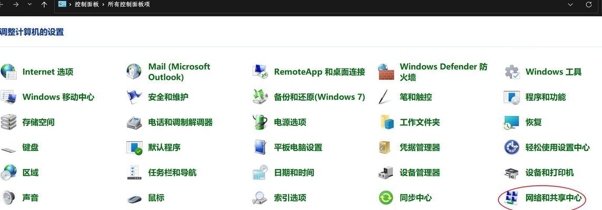This screenshot has width=602, height=210.
Task: Open the 设备和打印机 printer icon
Action: (511, 173)
